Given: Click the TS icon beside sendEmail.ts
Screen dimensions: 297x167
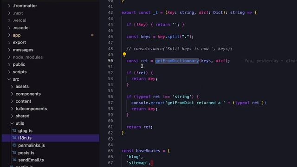Looking at the screenshot, I should [14, 160].
